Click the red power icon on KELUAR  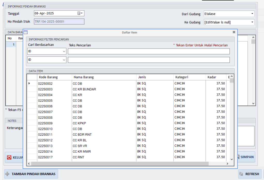[9, 157]
